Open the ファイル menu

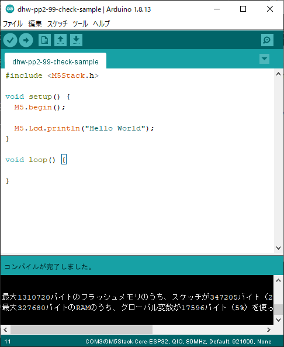[x=13, y=23]
